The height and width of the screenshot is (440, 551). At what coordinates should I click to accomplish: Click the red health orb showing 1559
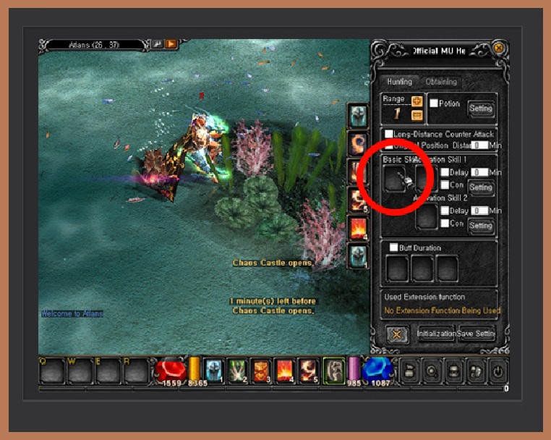[x=171, y=372]
